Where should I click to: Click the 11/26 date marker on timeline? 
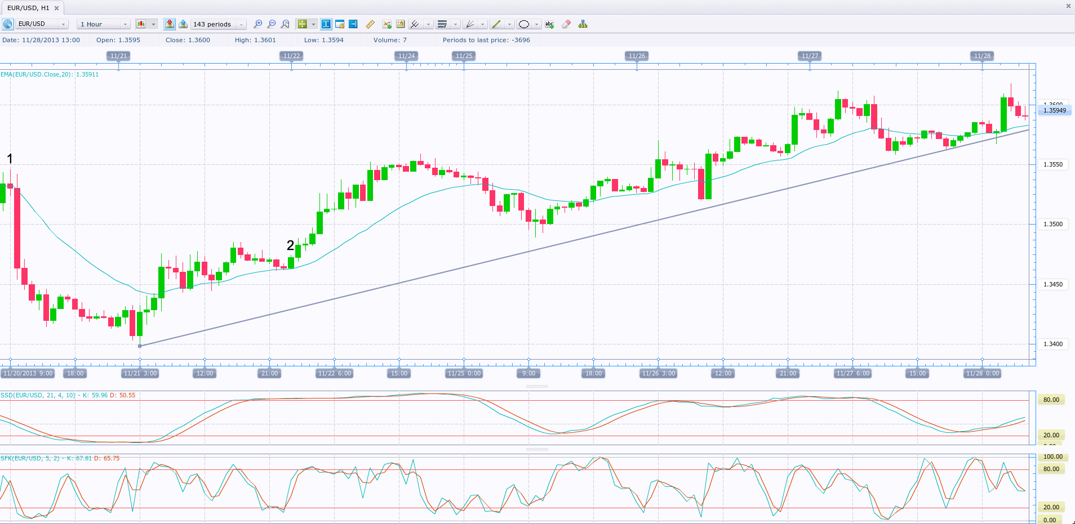click(637, 56)
